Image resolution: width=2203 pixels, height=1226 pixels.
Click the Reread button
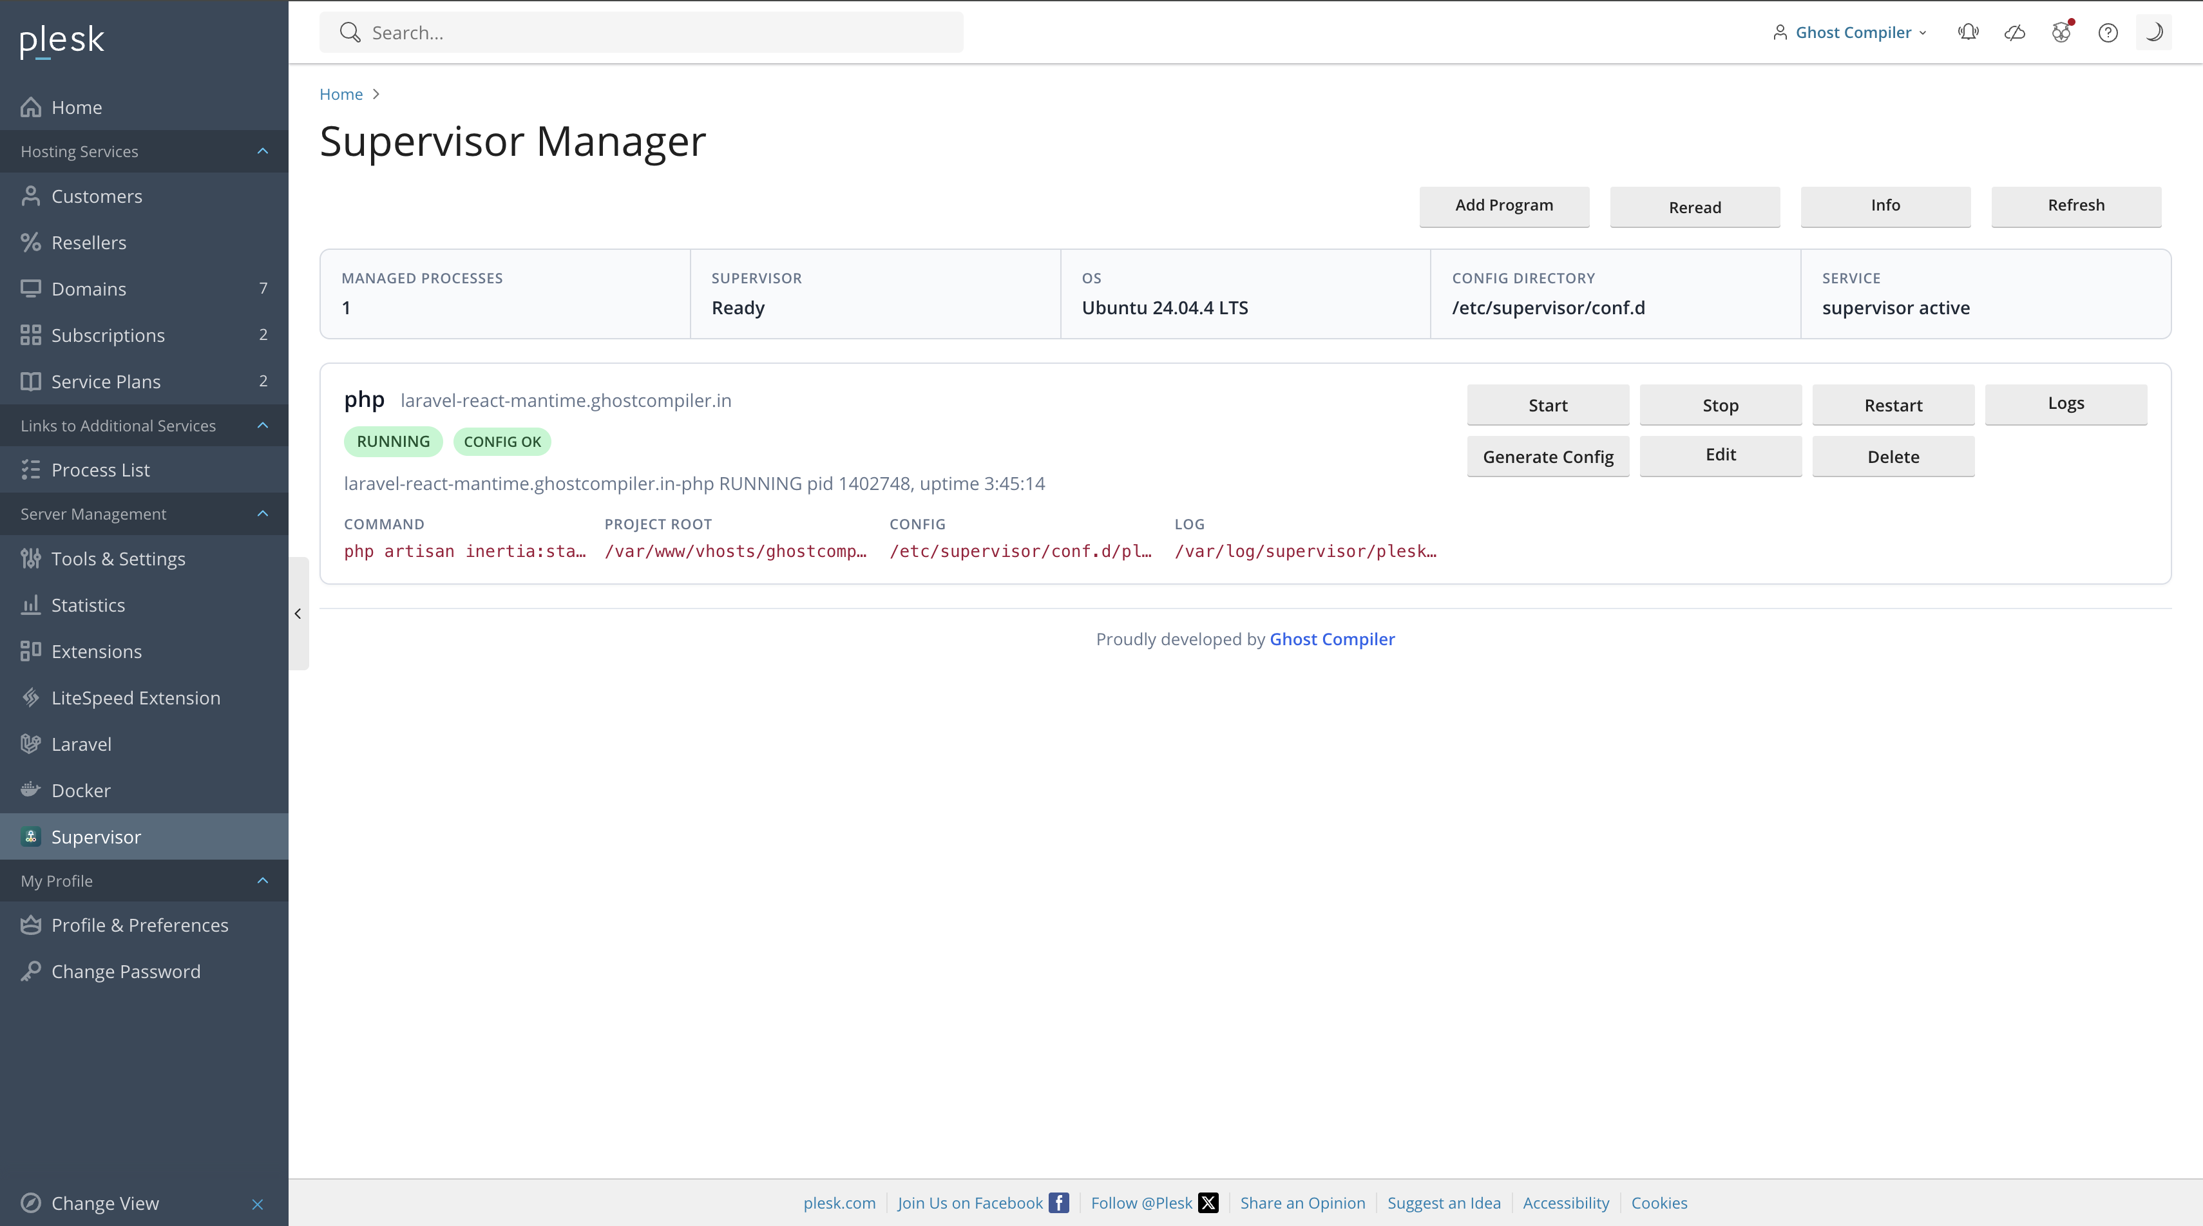[1695, 207]
